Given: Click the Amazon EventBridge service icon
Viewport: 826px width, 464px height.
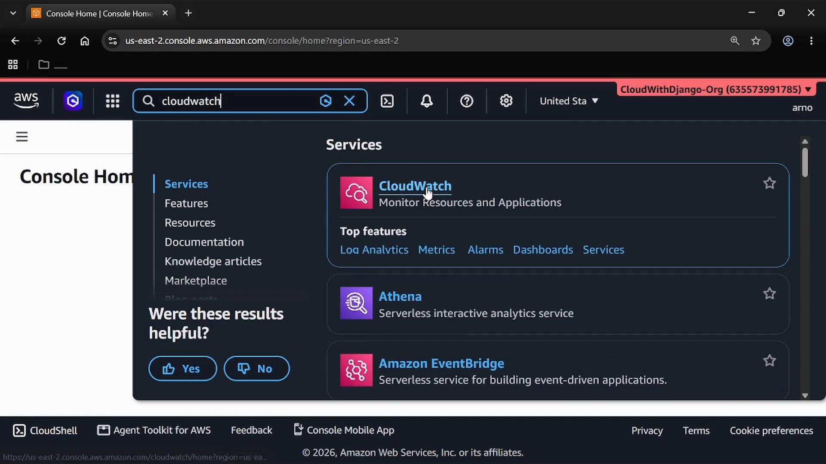Looking at the screenshot, I should [356, 370].
